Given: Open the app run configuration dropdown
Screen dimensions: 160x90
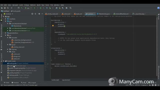Looking at the screenshot, I should 28,8.
